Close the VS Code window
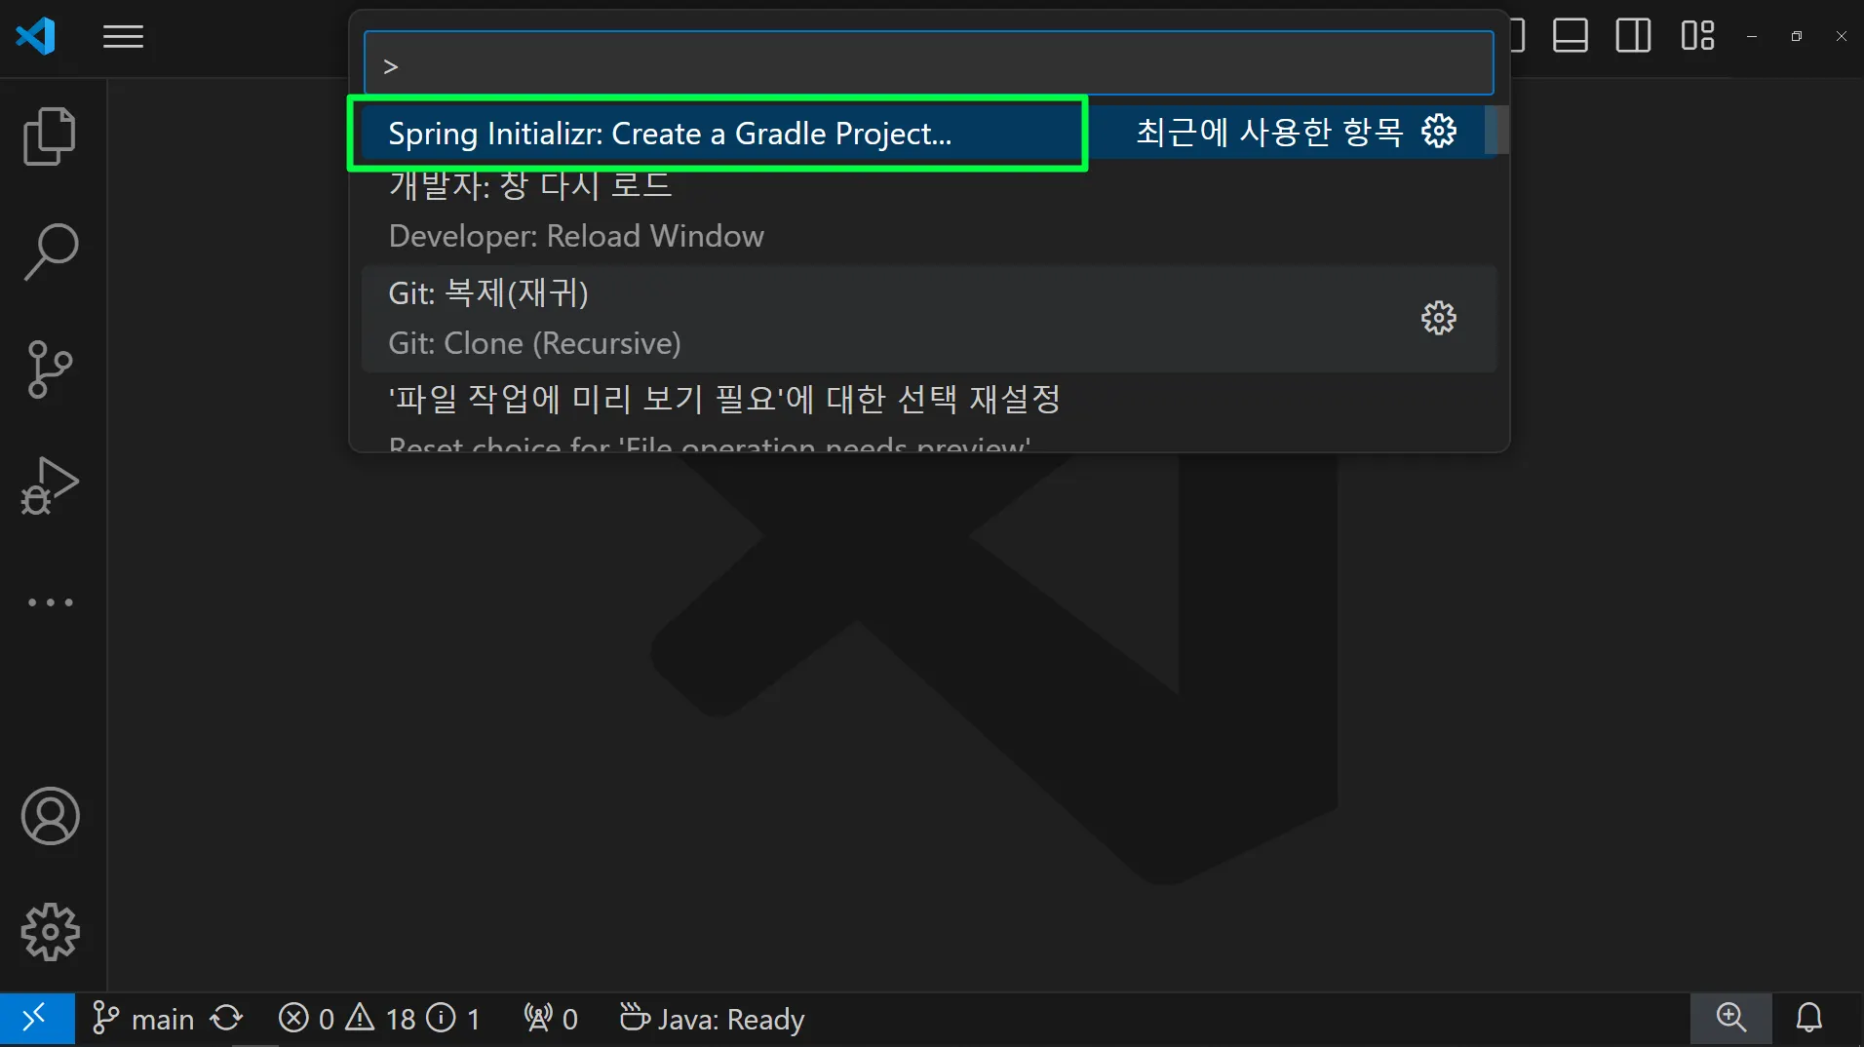The height and width of the screenshot is (1047, 1864). click(x=1841, y=36)
